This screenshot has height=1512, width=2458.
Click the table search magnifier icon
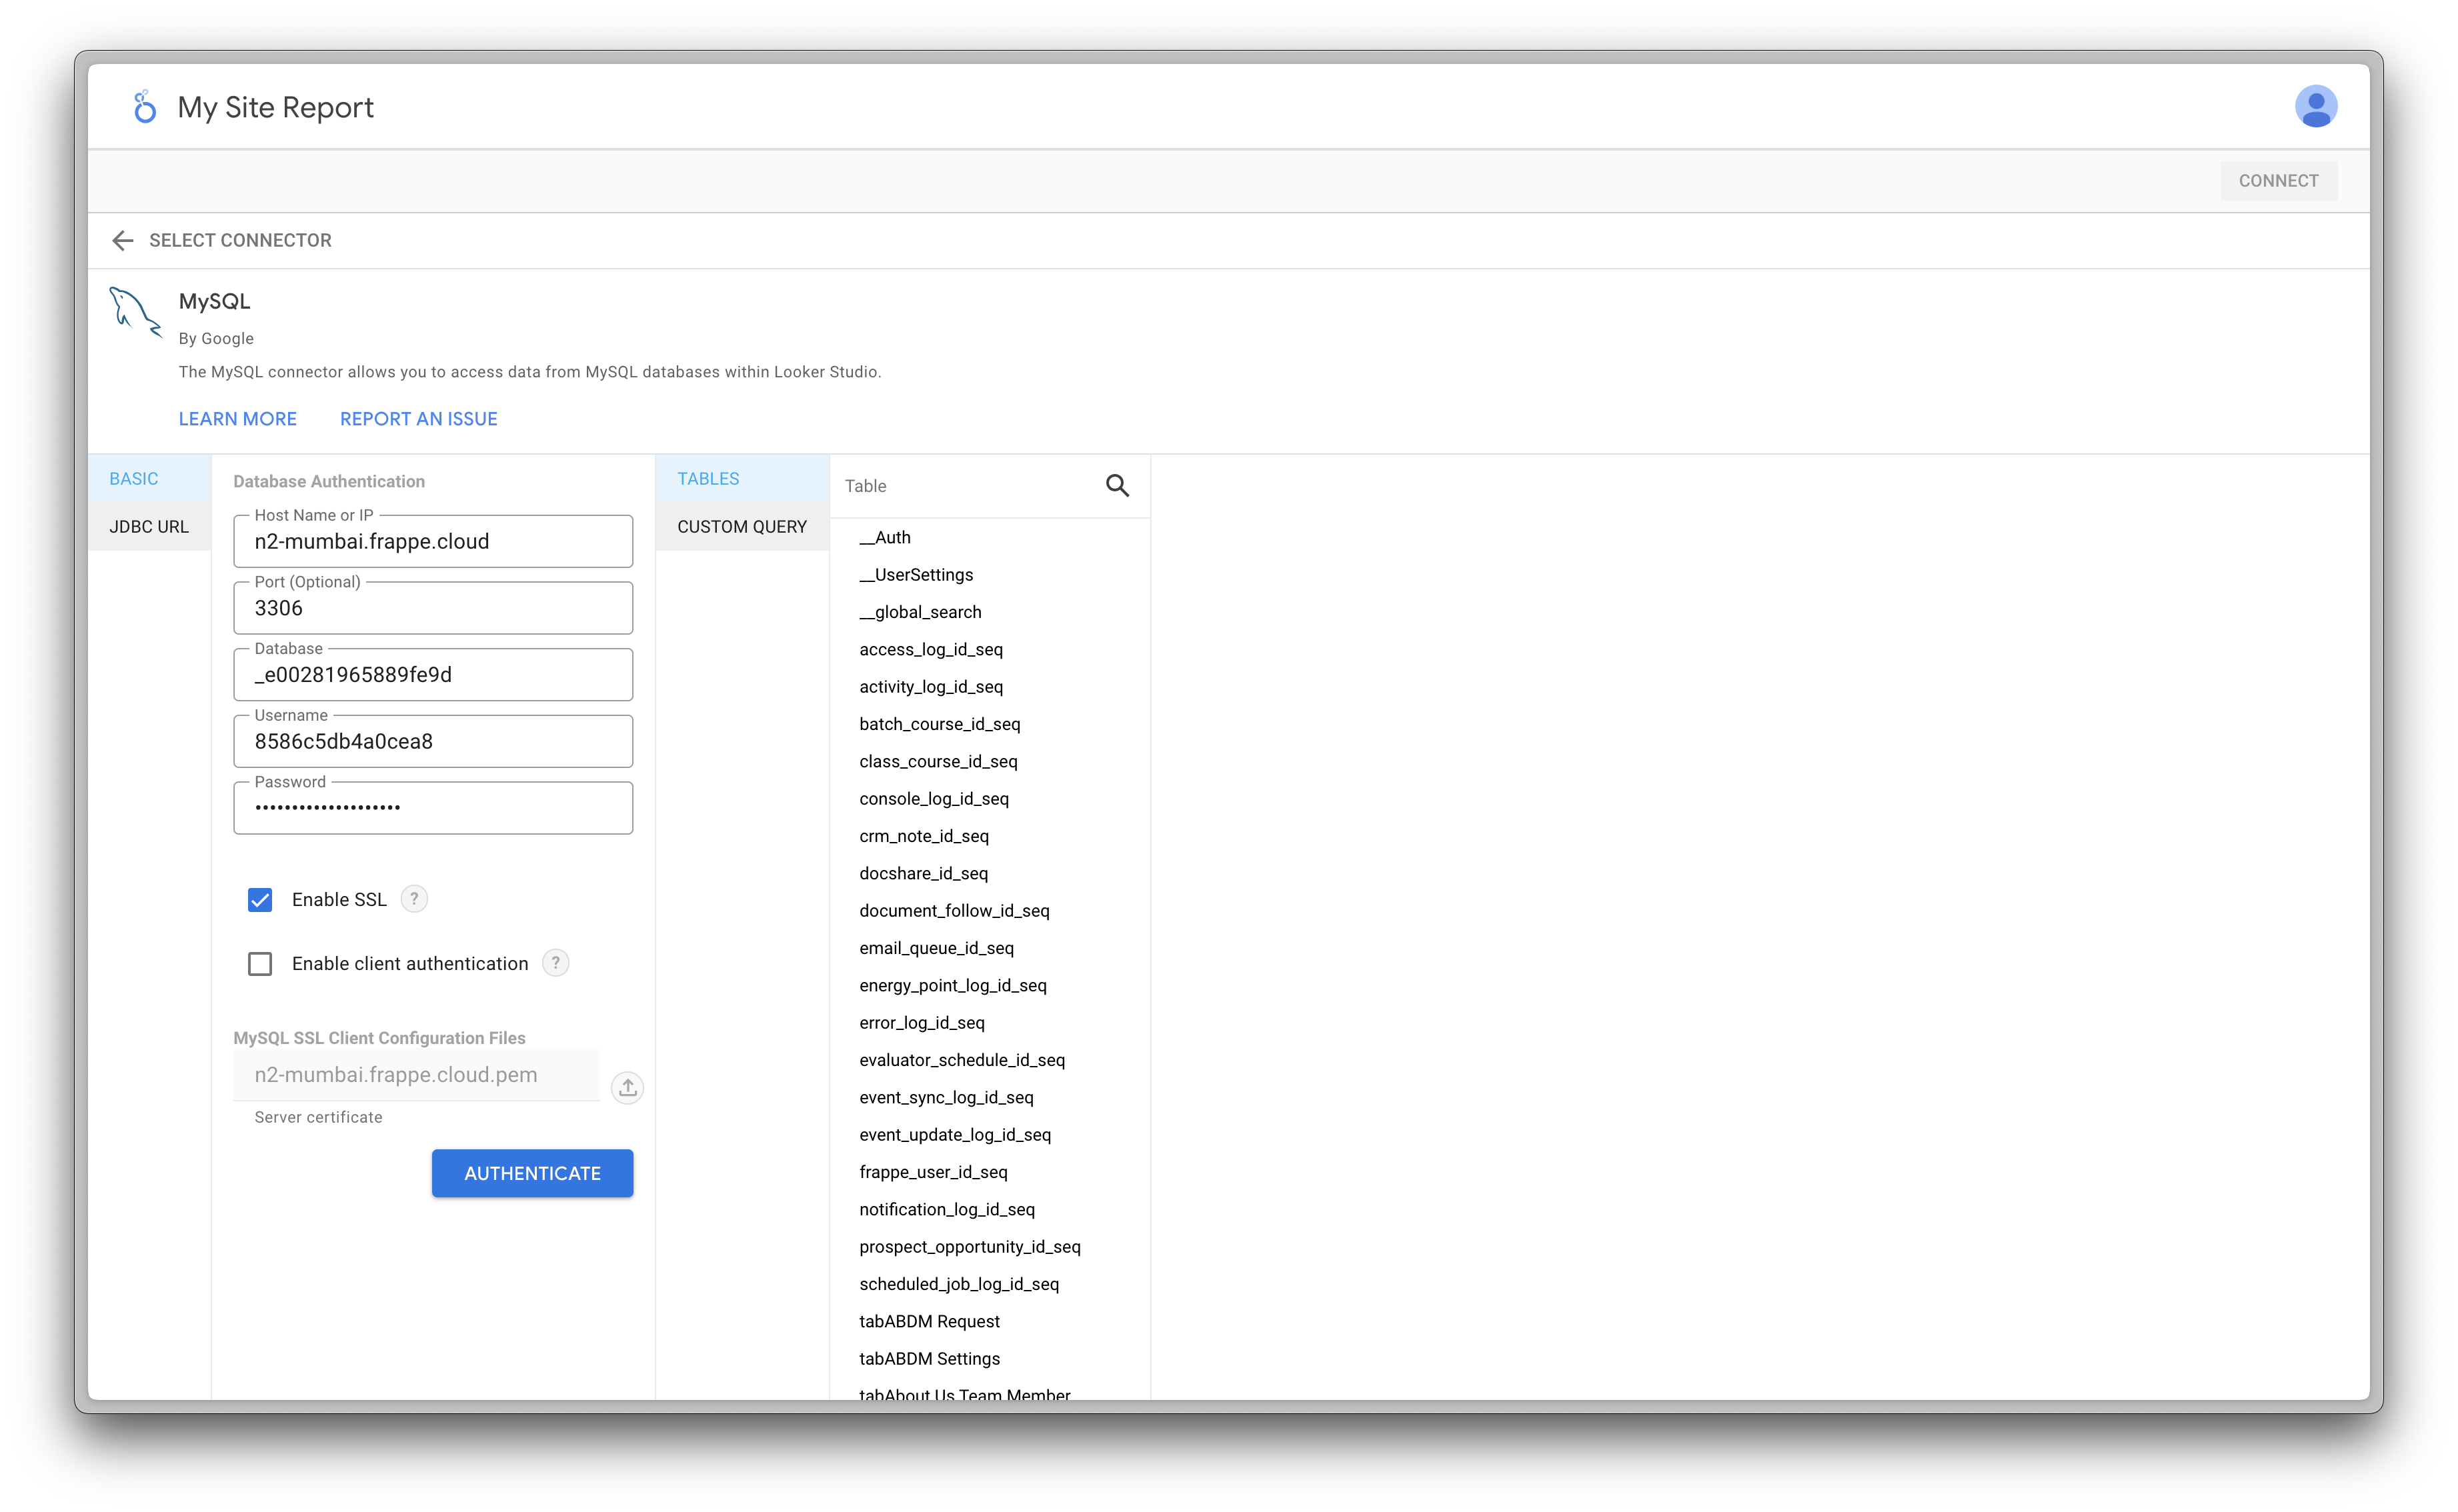pos(1117,486)
